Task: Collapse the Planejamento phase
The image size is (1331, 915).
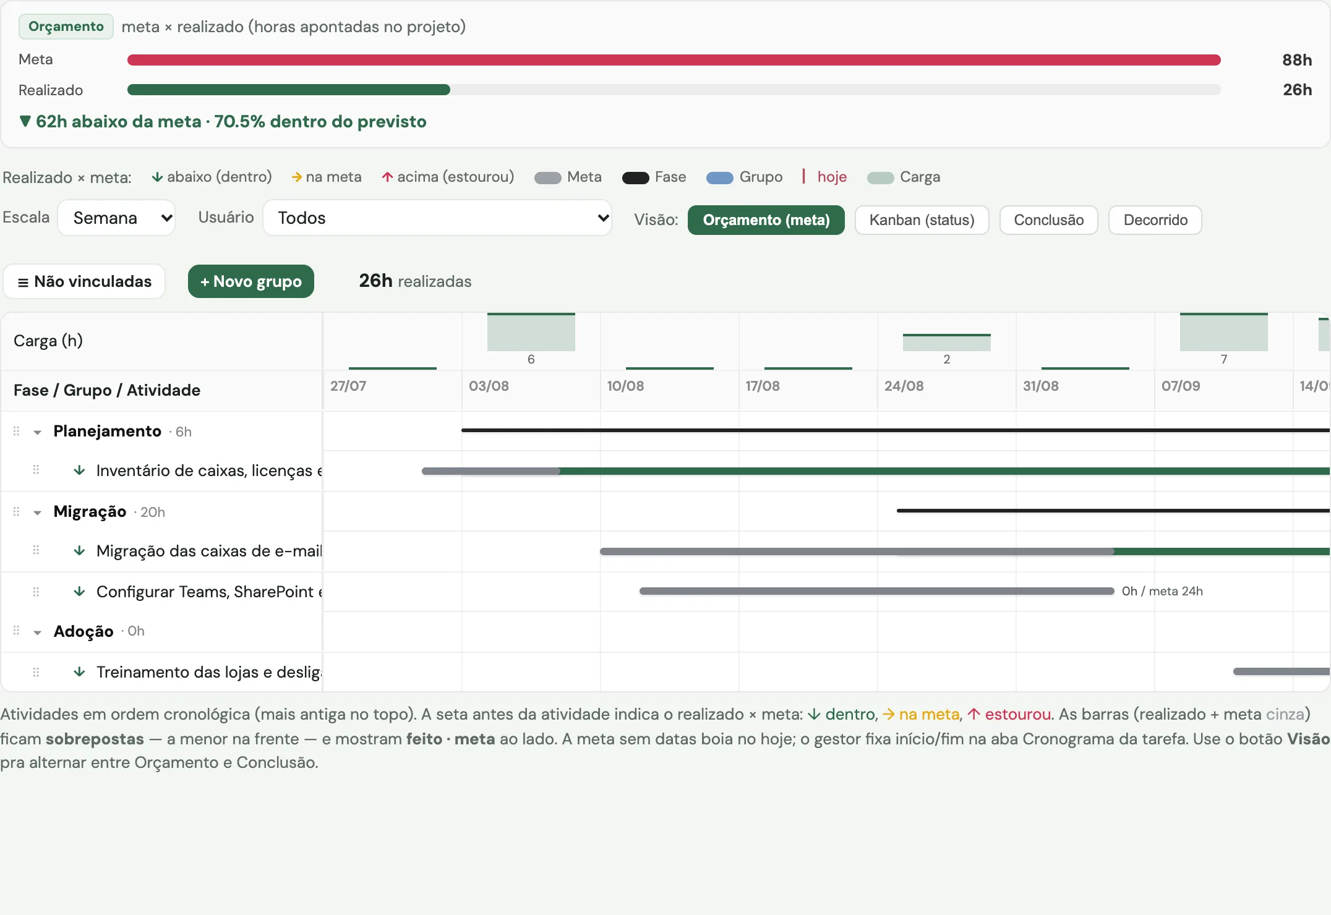Action: 38,432
